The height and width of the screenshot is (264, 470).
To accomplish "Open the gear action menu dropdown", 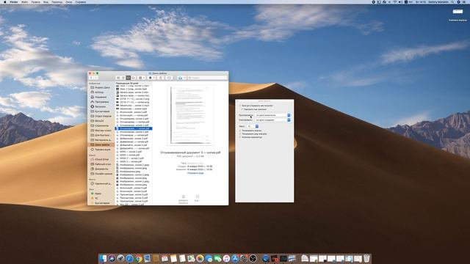I will [152, 78].
